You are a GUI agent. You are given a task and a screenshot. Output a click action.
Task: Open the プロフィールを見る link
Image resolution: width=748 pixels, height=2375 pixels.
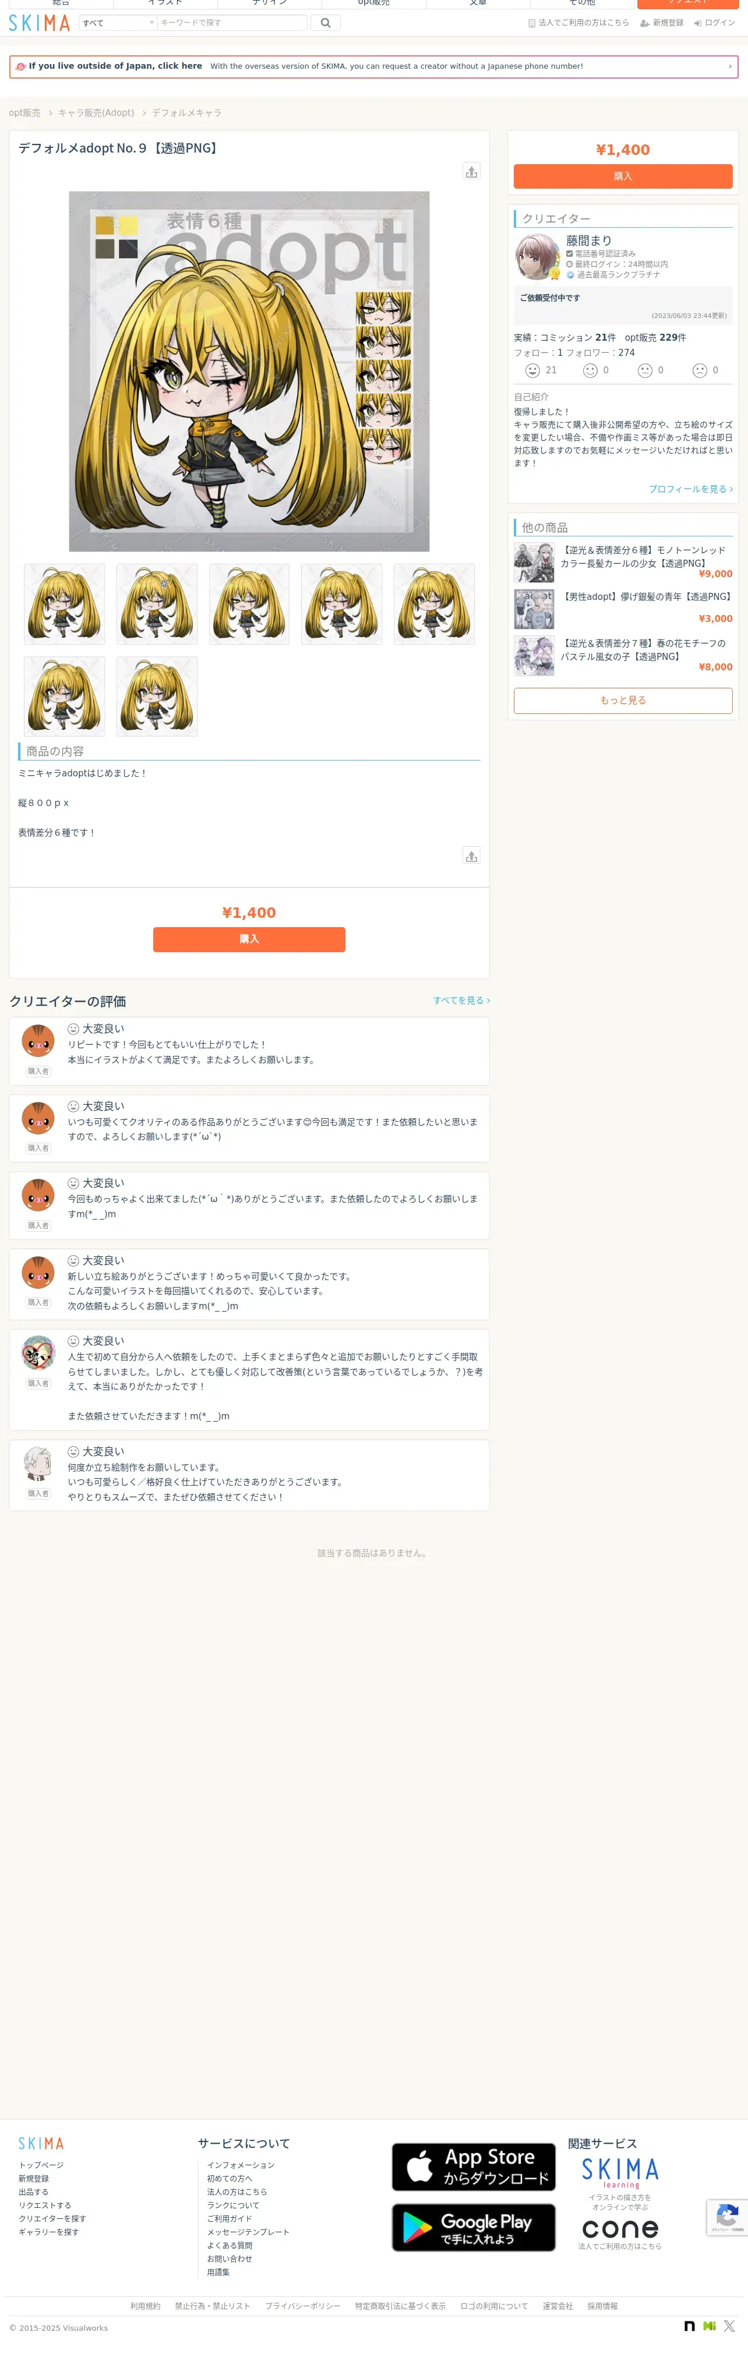coord(691,489)
